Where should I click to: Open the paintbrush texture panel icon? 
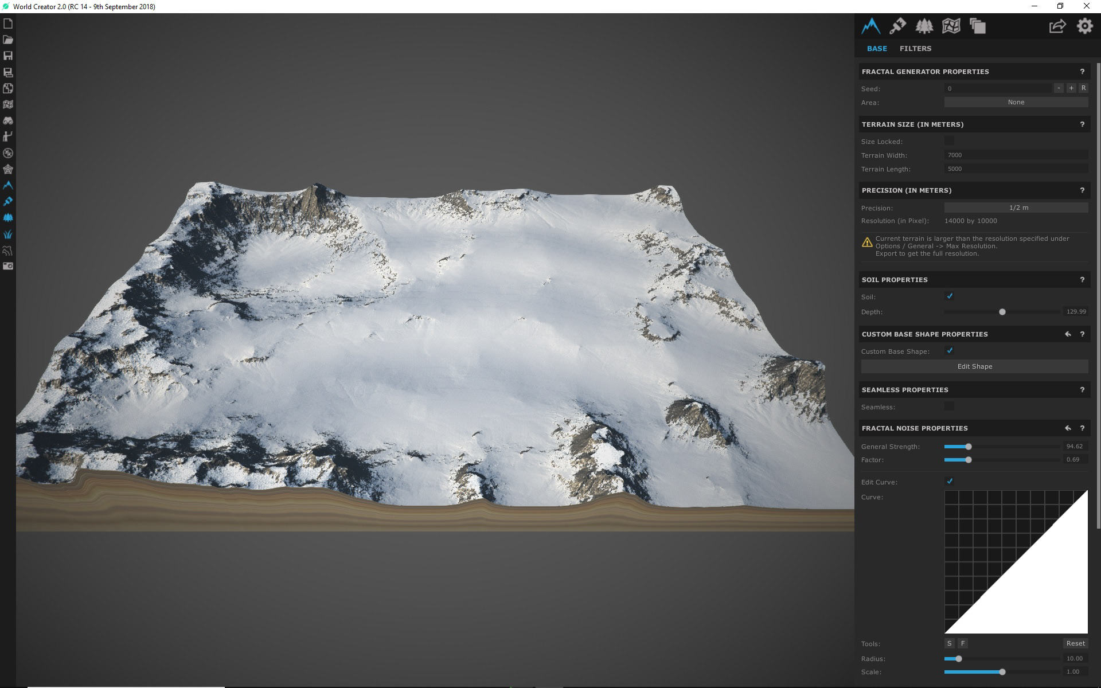tap(897, 26)
